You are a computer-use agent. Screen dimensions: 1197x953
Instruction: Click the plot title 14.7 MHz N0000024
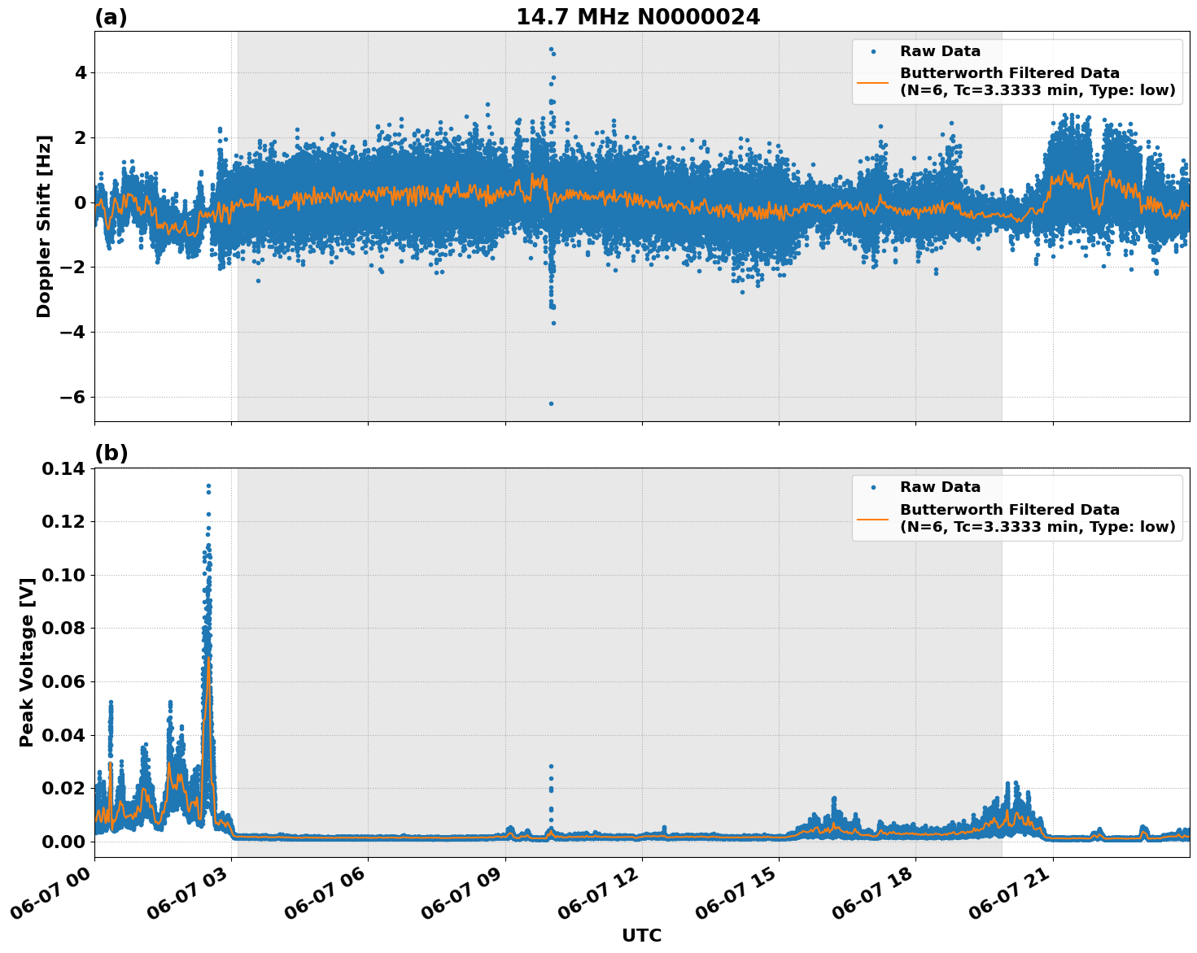tap(639, 15)
